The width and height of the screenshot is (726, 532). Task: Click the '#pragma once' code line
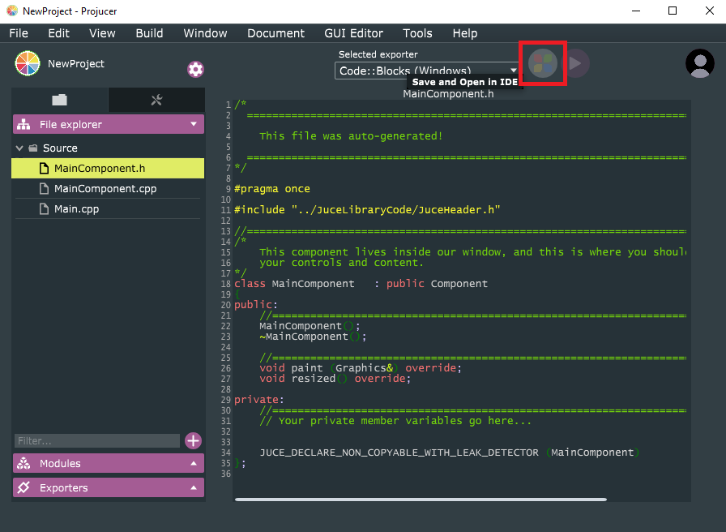272,189
